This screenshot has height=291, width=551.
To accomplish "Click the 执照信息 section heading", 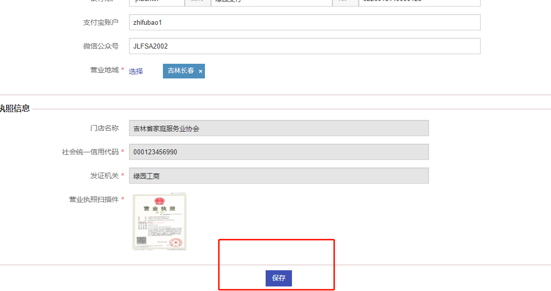I will click(15, 108).
